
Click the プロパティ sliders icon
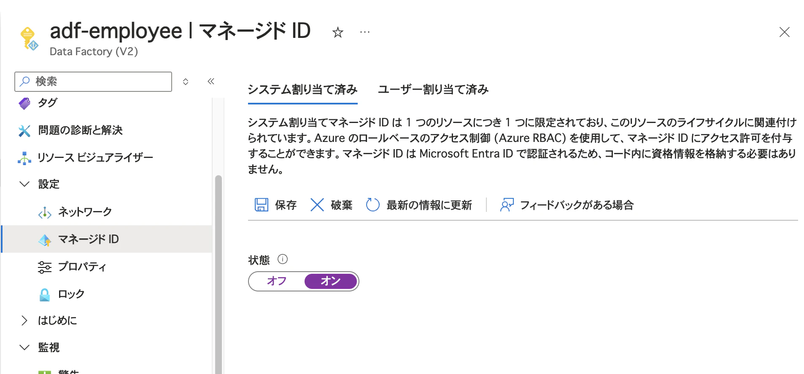click(x=45, y=267)
